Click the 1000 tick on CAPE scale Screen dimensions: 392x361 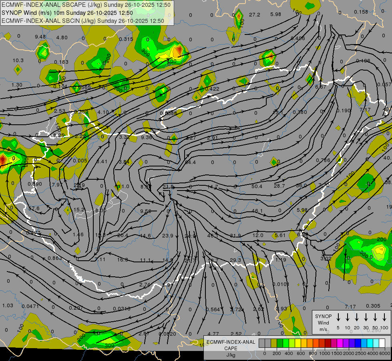tap(324, 353)
